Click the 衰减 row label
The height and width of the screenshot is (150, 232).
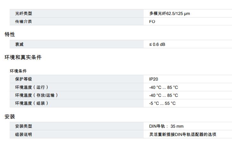click(x=19, y=44)
